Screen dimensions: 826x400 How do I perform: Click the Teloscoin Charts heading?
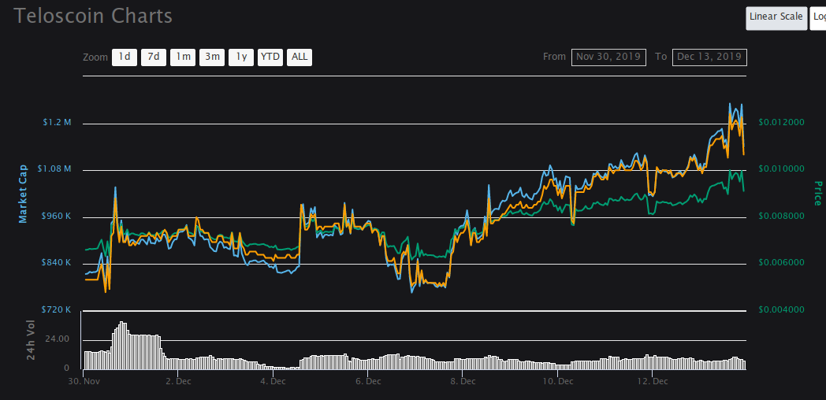pos(93,16)
